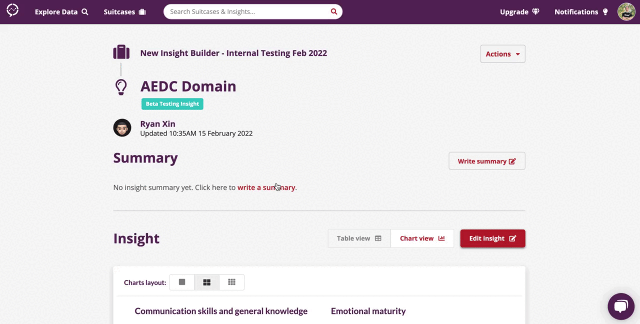Open the Suitcases menu item
The image size is (640, 324).
tap(124, 12)
